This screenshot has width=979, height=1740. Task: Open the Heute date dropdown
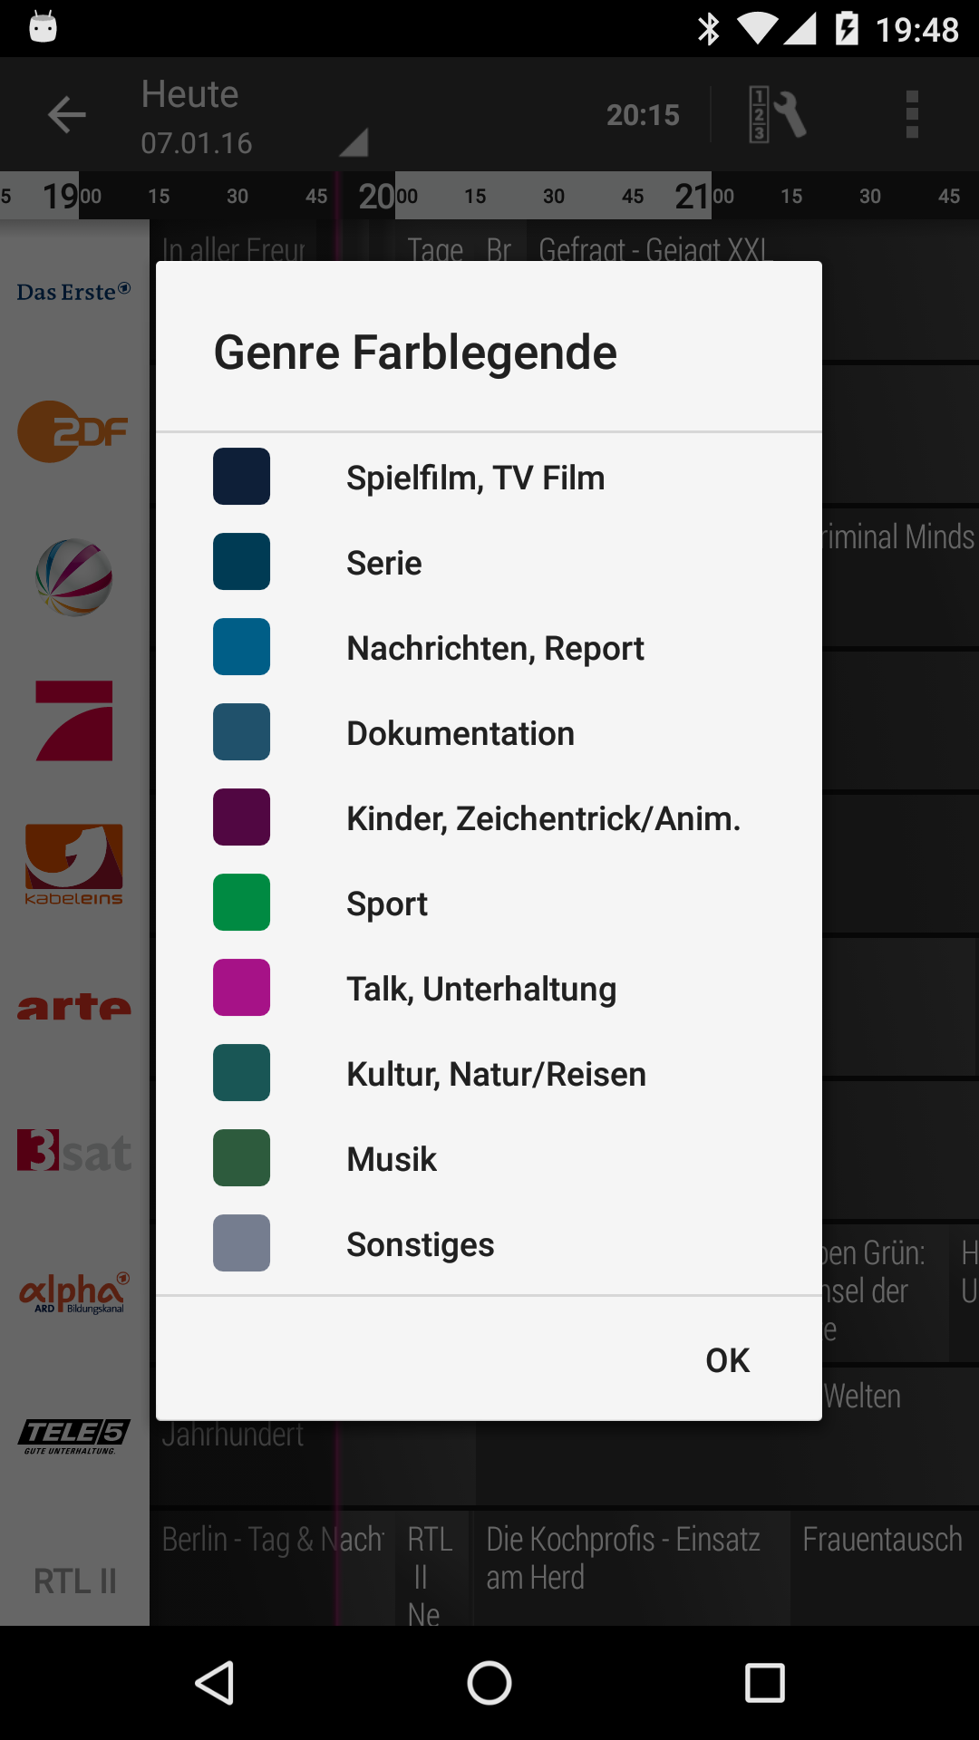[x=254, y=118]
